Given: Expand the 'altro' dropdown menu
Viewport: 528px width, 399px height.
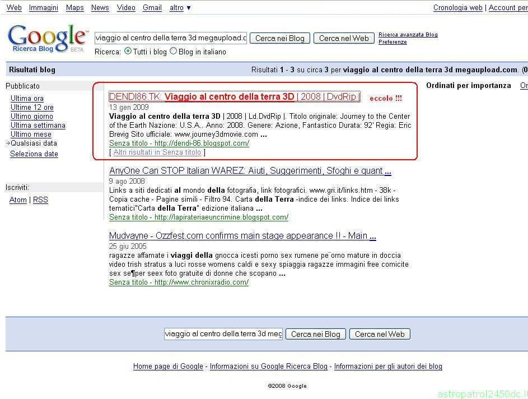Looking at the screenshot, I should [180, 7].
